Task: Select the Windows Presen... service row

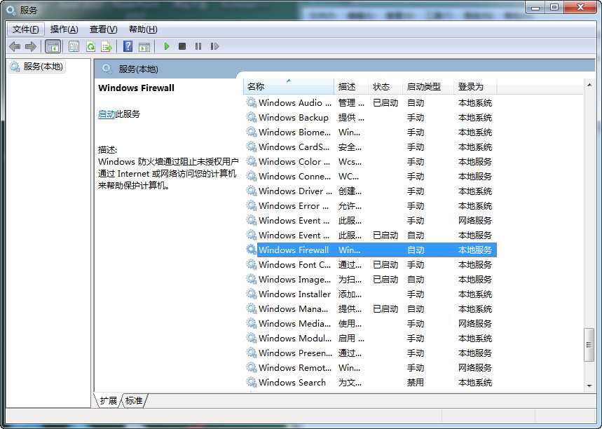Action: [x=370, y=353]
